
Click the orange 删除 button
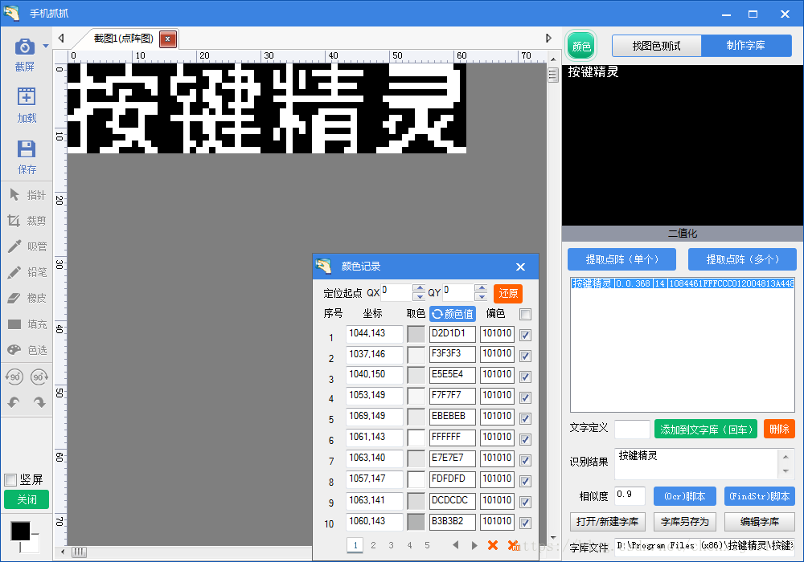[779, 429]
